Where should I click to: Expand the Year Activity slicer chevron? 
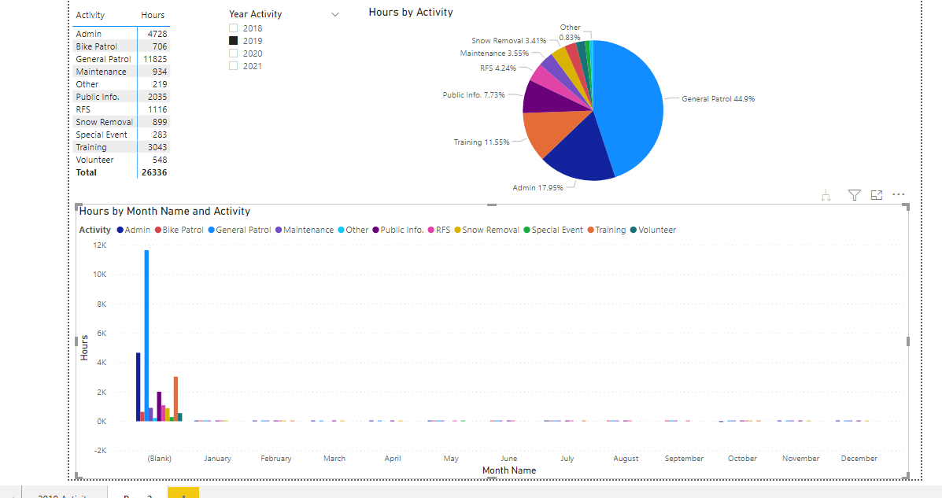(x=335, y=14)
